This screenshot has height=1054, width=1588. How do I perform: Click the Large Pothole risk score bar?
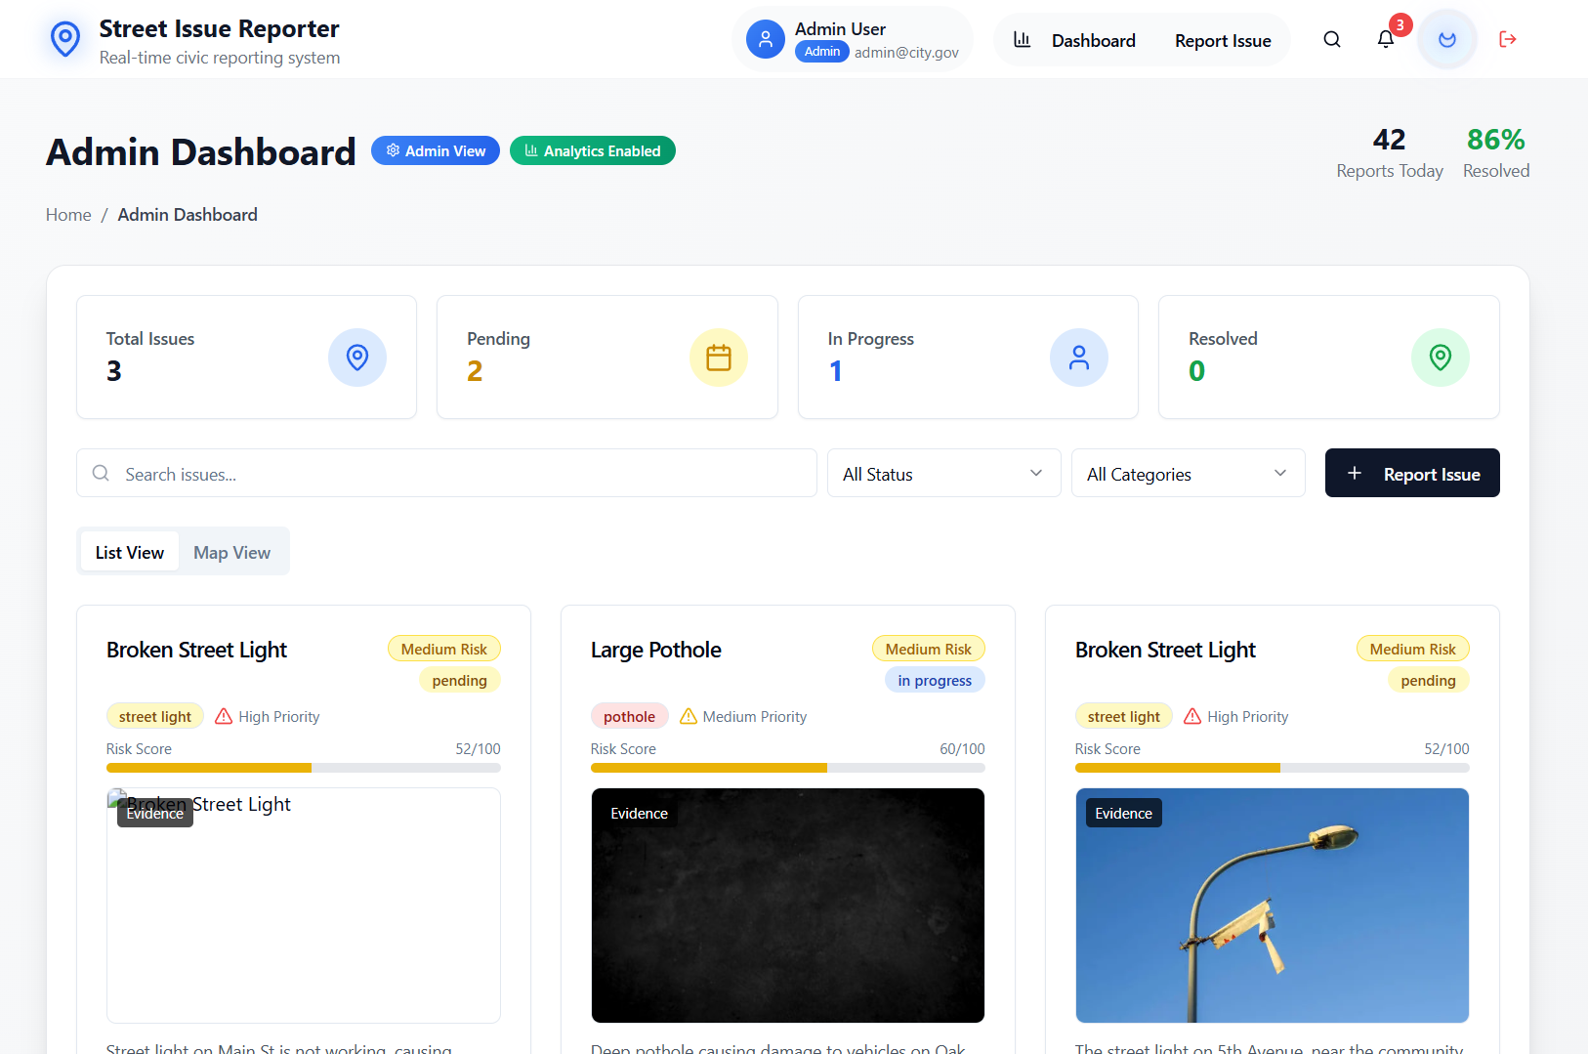click(787, 768)
